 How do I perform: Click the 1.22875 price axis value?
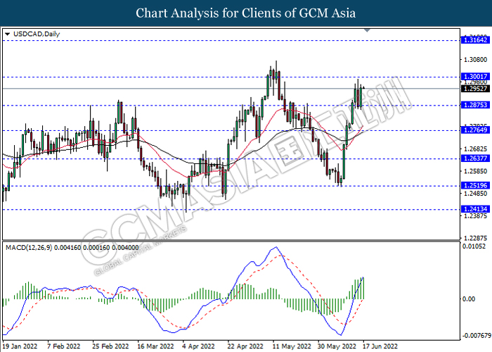point(475,238)
